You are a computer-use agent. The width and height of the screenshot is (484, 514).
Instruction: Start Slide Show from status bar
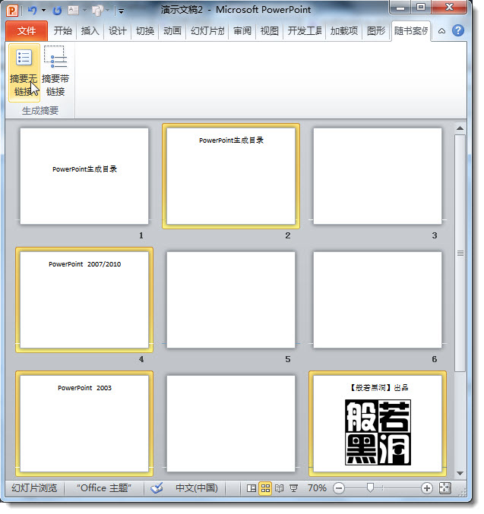pos(294,488)
